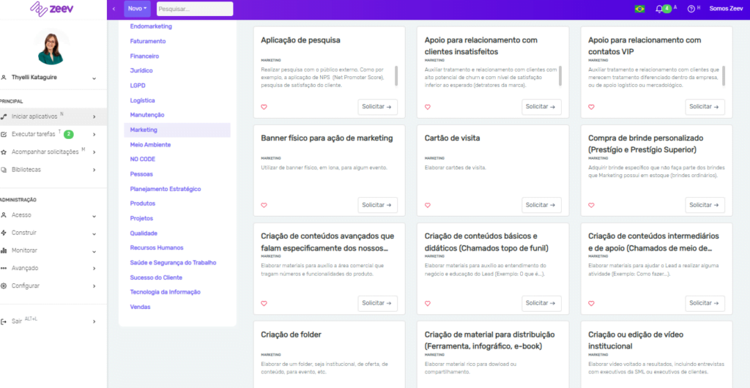
Task: Open the notifications bell icon
Action: [x=659, y=9]
